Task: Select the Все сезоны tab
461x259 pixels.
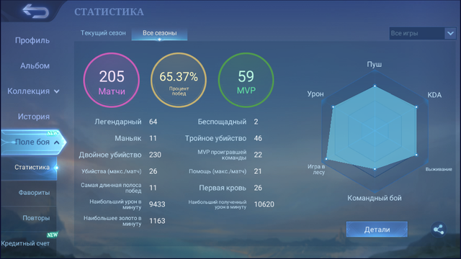Action: pyautogui.click(x=160, y=33)
